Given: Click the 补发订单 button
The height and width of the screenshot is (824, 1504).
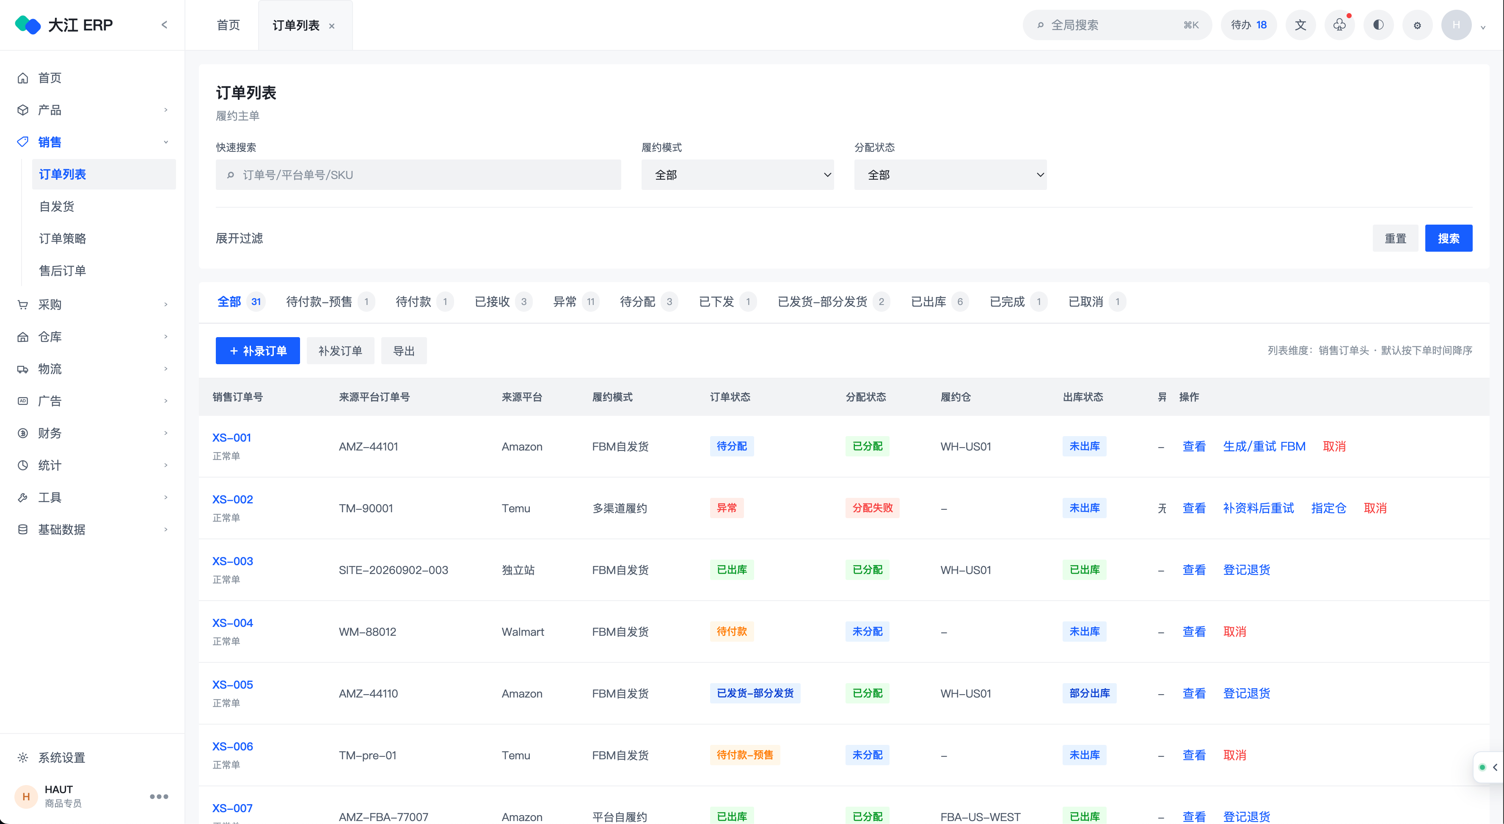Looking at the screenshot, I should [340, 351].
